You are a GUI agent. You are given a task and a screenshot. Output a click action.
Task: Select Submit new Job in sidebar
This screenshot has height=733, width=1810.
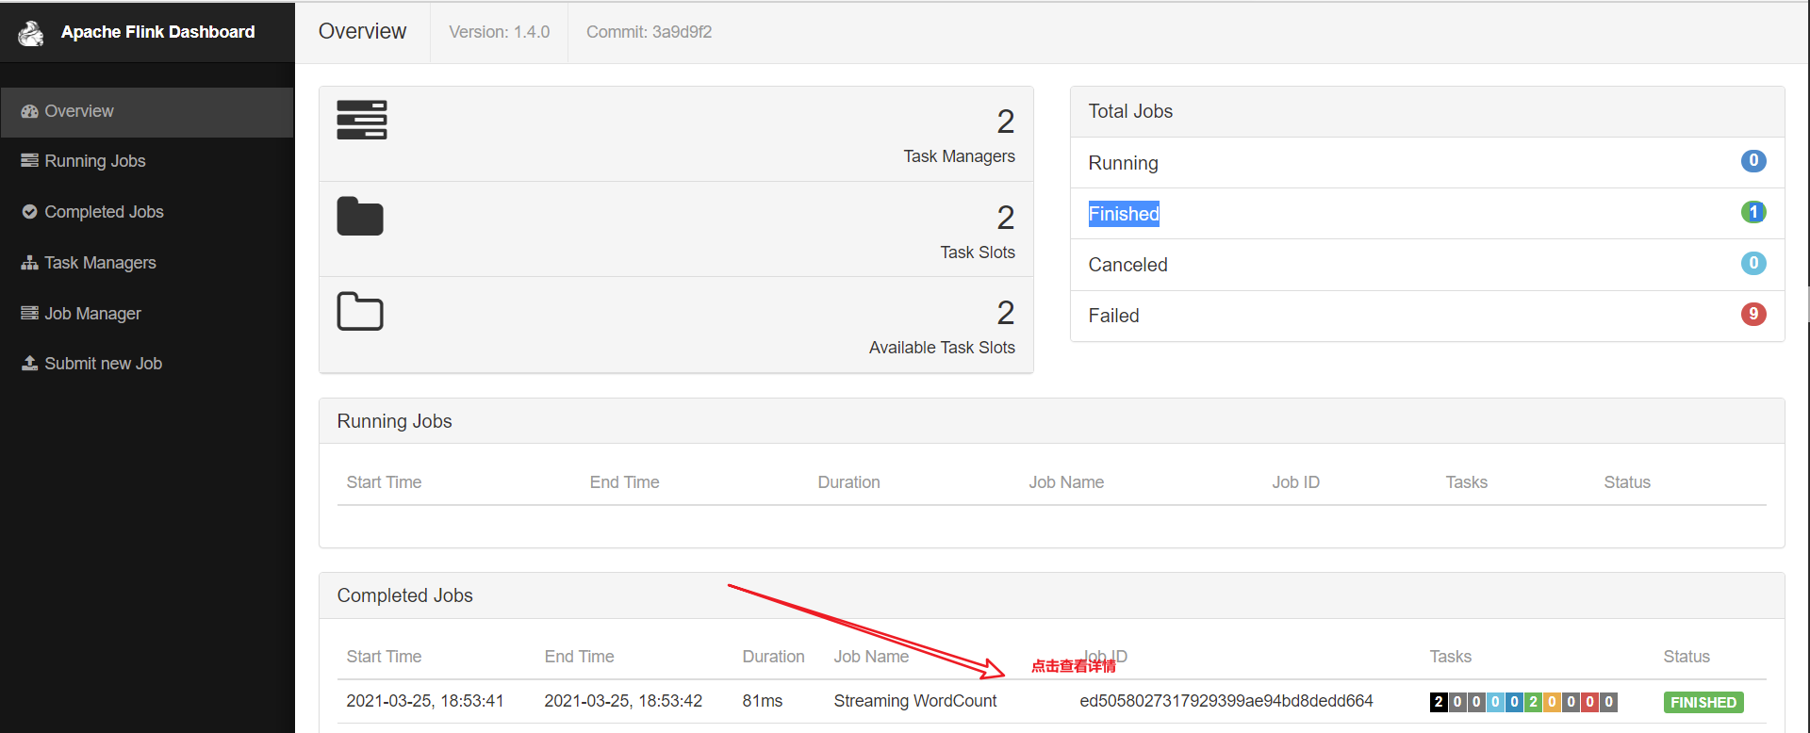point(147,364)
